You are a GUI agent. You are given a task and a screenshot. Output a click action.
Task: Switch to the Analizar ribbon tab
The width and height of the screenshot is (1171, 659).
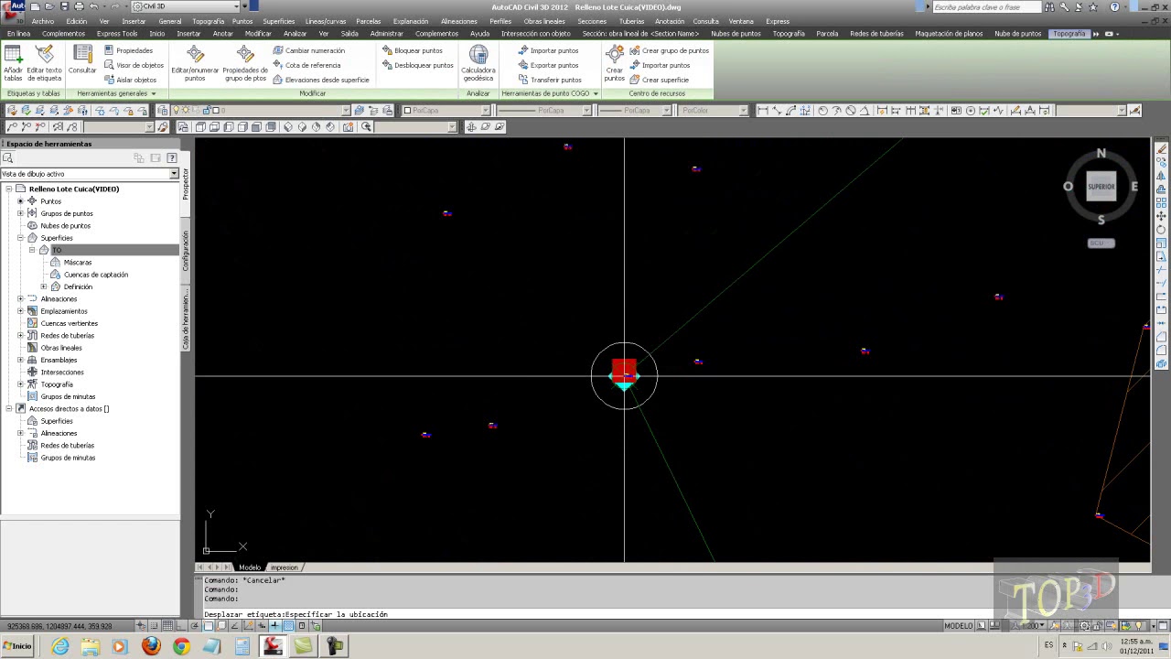click(x=295, y=34)
